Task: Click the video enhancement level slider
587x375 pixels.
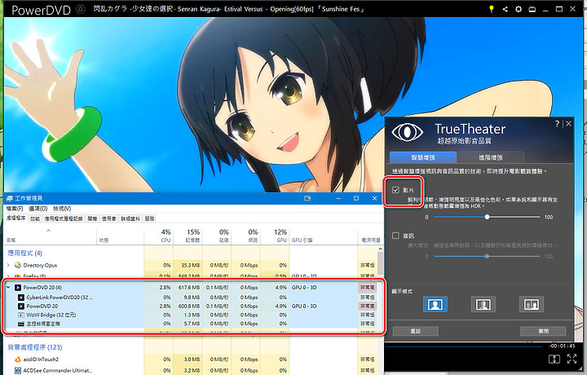Action: [487, 217]
